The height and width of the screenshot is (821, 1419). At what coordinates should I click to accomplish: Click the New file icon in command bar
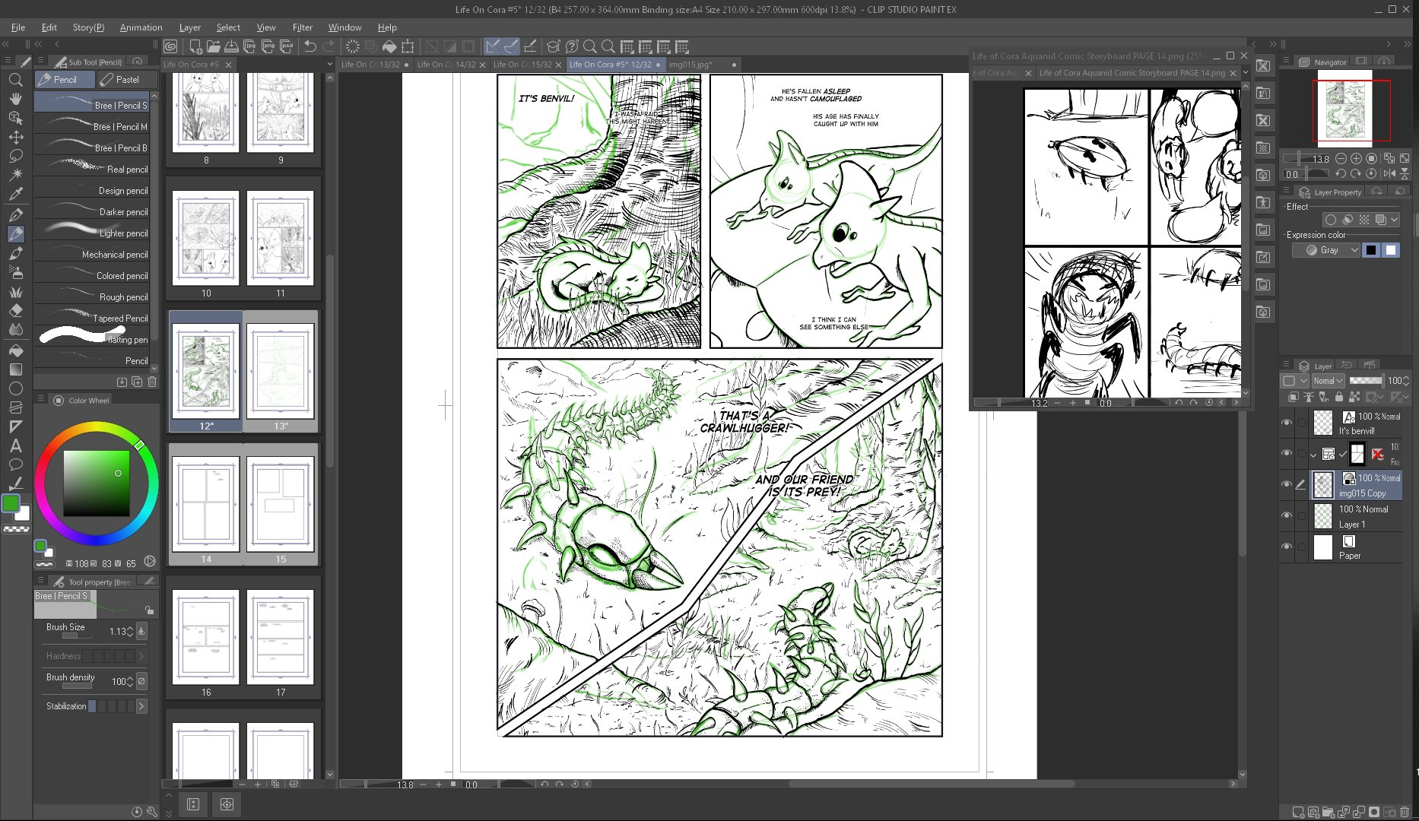[195, 46]
